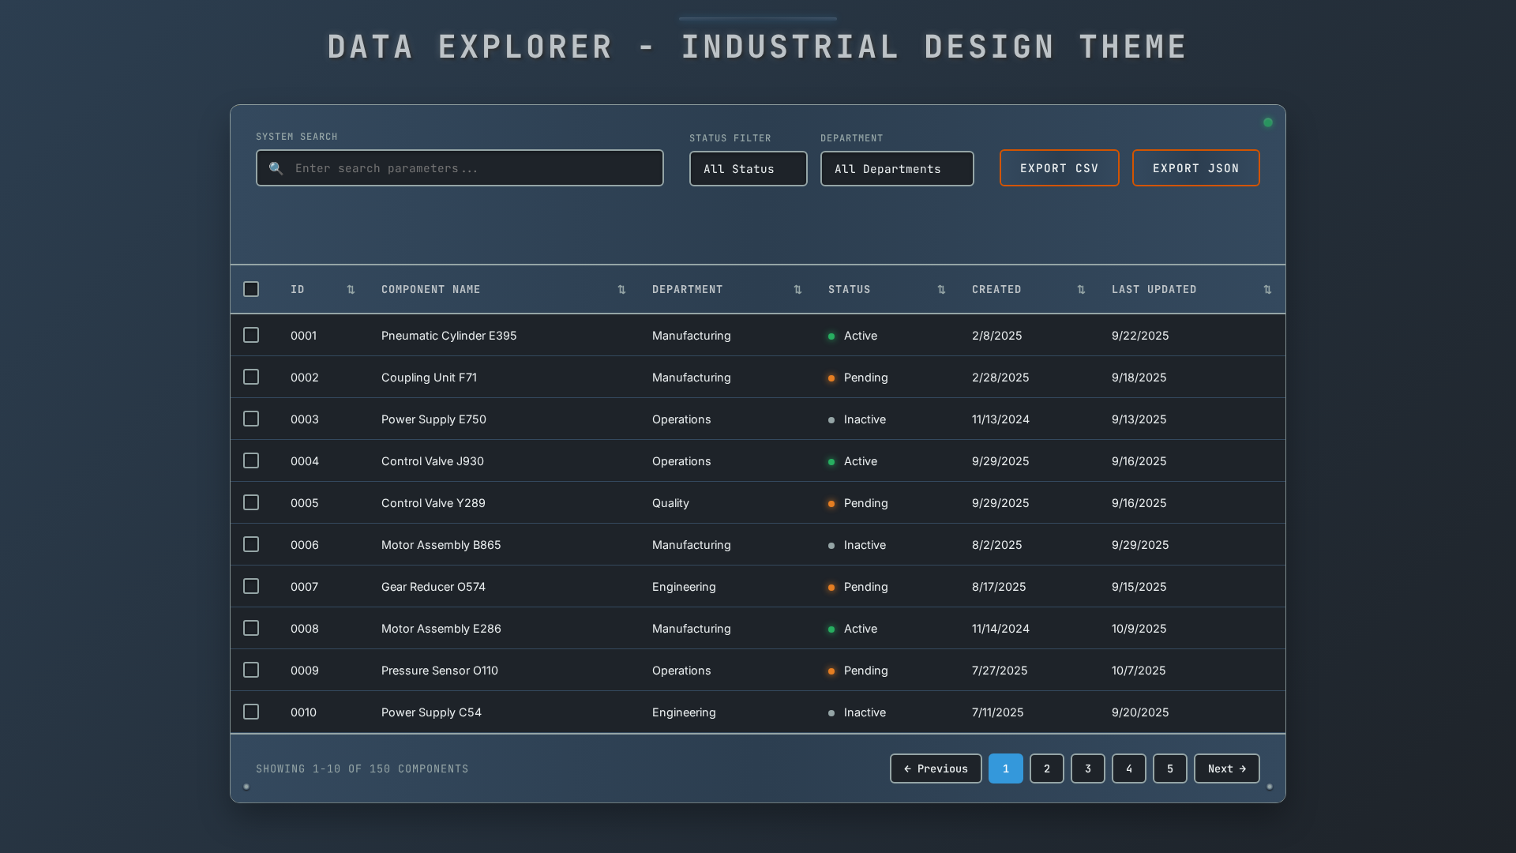Select row 0001 Pneumatic Cylinder checkbox
This screenshot has width=1516, height=853.
pyautogui.click(x=251, y=335)
